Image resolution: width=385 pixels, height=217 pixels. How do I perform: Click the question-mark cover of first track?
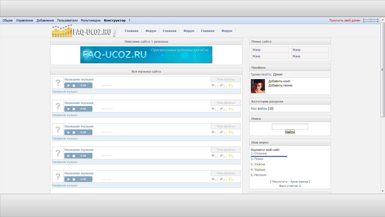click(58, 83)
